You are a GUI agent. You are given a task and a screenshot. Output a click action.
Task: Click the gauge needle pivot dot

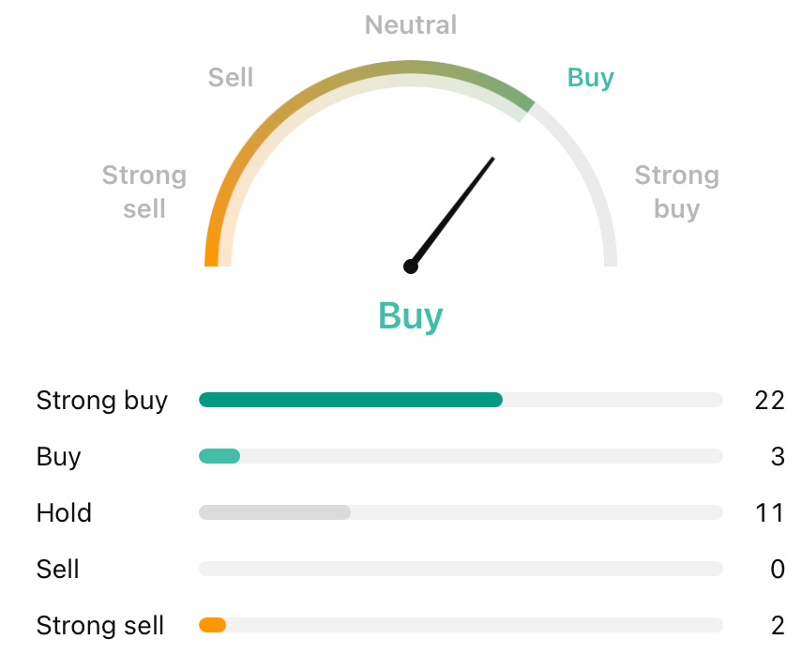pyautogui.click(x=410, y=266)
